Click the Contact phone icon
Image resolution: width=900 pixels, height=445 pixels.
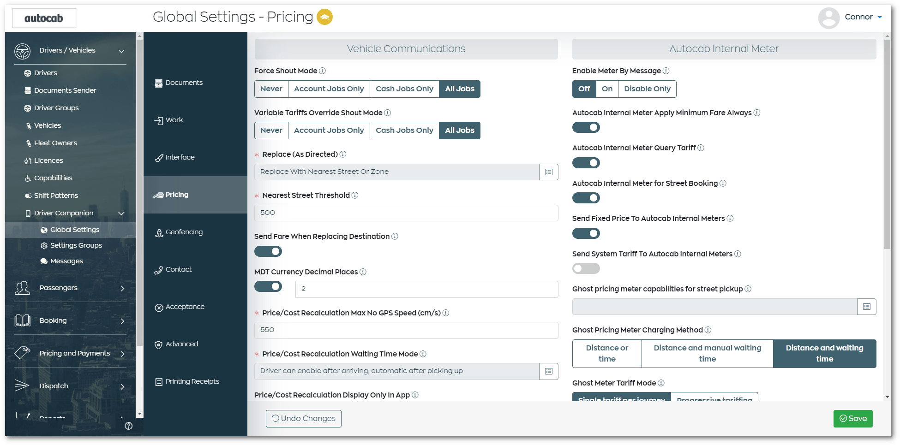(x=159, y=269)
